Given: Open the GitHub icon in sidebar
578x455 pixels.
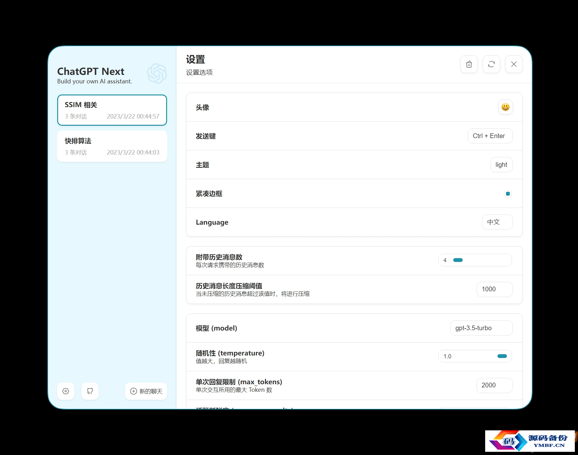Looking at the screenshot, I should pyautogui.click(x=90, y=391).
